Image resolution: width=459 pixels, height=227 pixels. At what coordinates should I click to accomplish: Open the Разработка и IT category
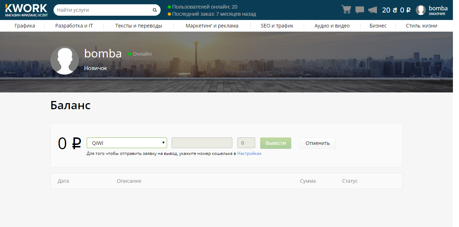(74, 26)
